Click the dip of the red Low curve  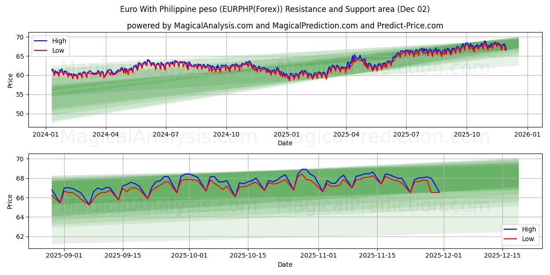[x=289, y=80]
